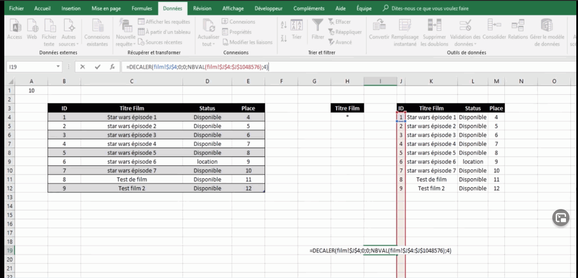Click the insert function fx button

112,67
